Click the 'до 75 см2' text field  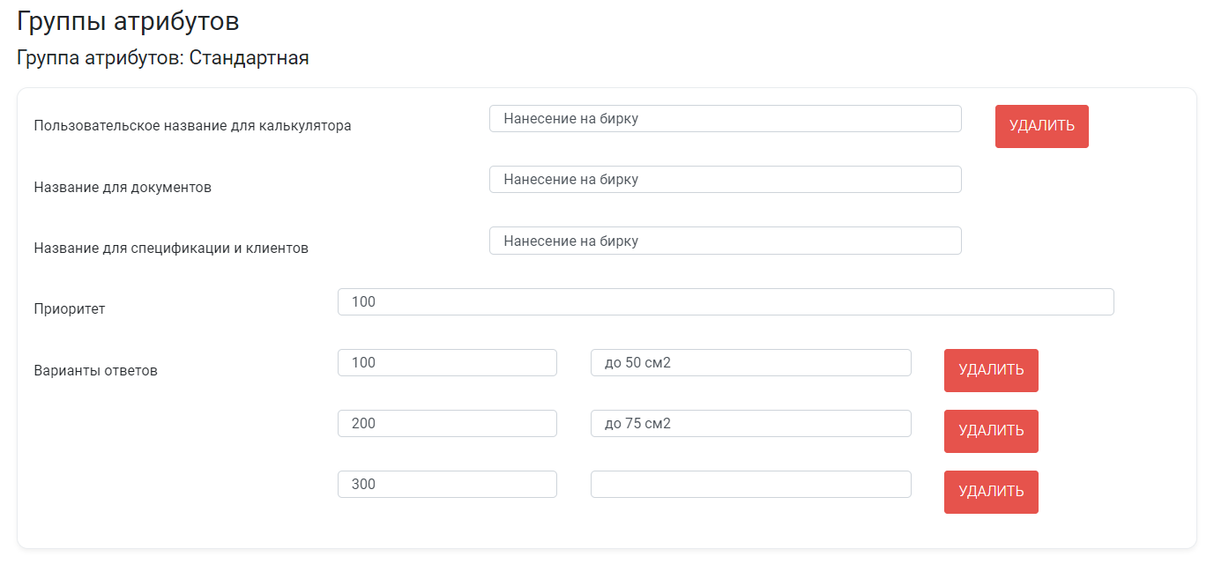[x=750, y=423]
